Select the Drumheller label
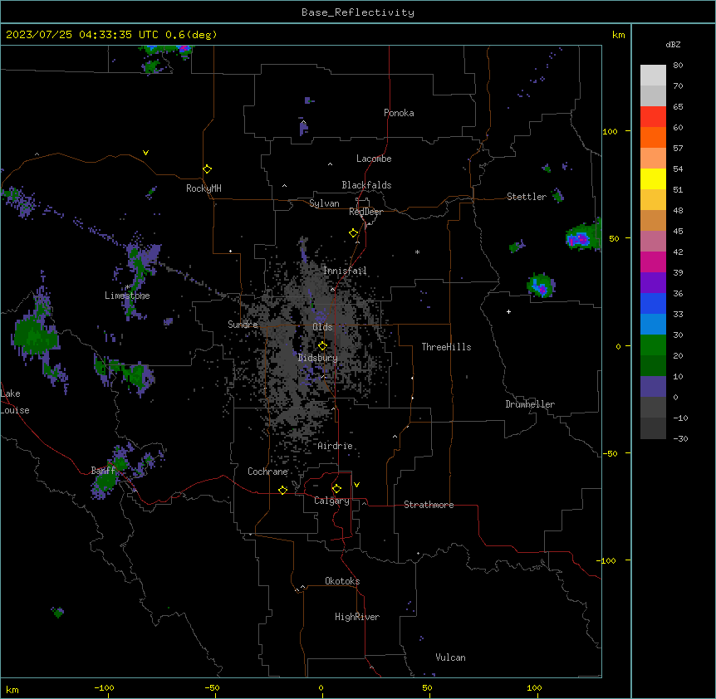Image resolution: width=716 pixels, height=699 pixels. tap(530, 404)
